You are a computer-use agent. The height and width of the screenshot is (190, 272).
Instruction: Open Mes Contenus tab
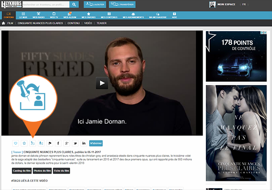(109, 15)
